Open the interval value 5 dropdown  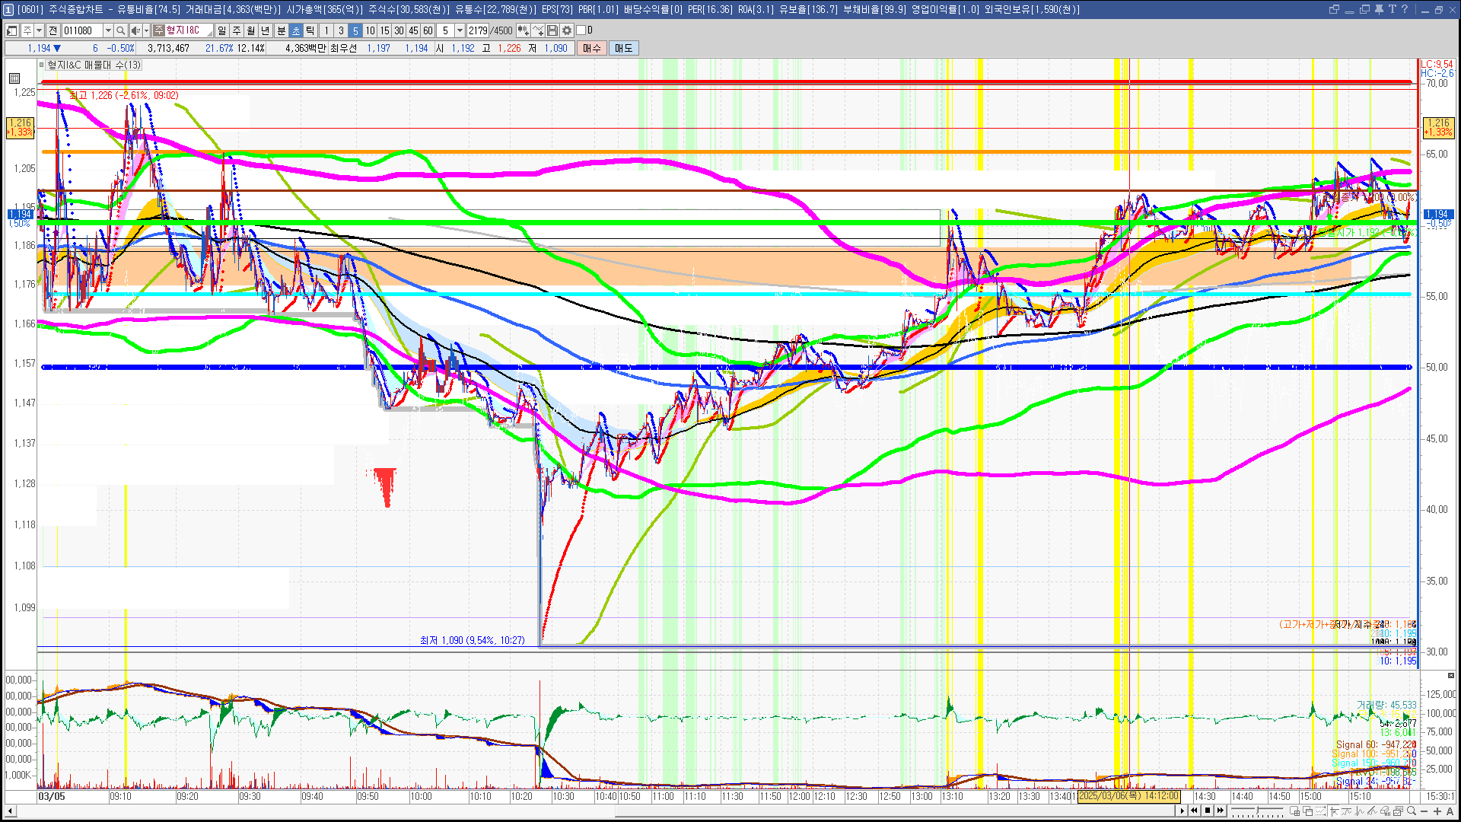click(460, 30)
